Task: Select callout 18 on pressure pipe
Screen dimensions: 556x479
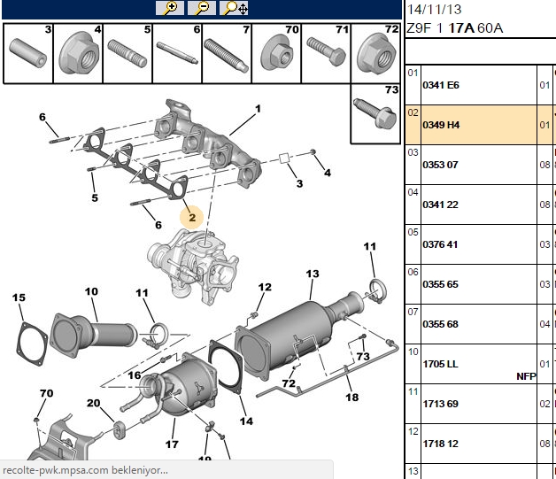Action: click(352, 397)
